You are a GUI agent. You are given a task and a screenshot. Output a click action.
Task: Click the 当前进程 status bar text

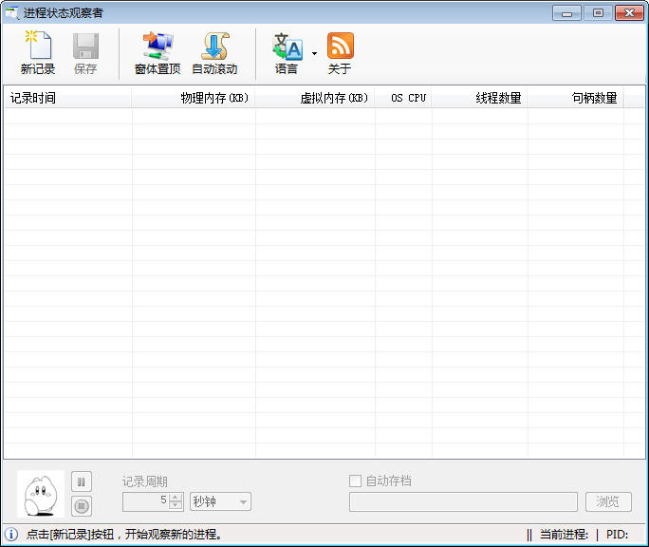tap(564, 535)
